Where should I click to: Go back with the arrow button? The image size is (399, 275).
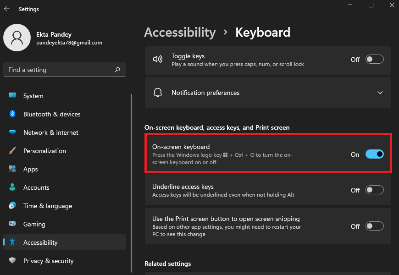7,9
